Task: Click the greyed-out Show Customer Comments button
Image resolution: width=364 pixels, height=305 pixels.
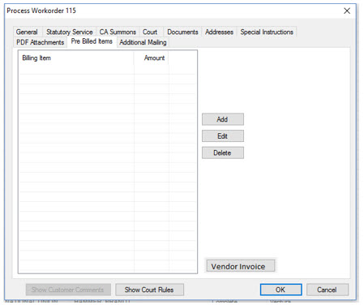Action: (68, 290)
